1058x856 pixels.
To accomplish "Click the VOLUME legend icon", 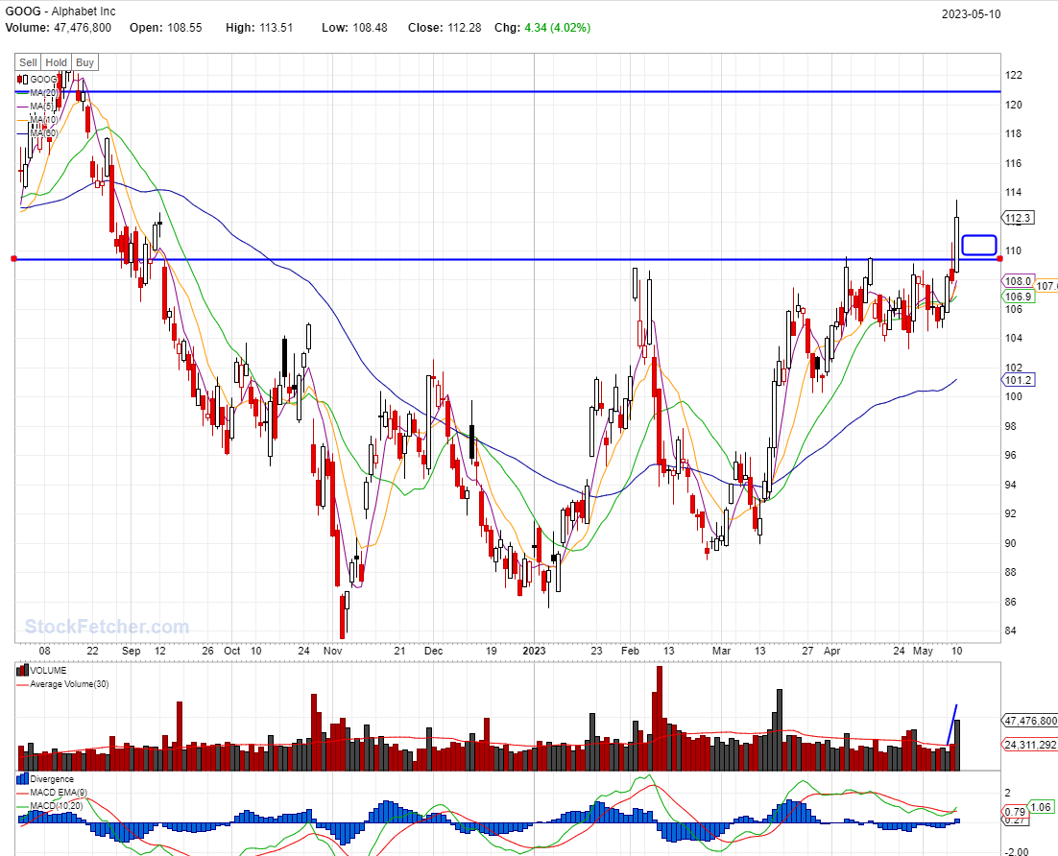I will click(22, 671).
